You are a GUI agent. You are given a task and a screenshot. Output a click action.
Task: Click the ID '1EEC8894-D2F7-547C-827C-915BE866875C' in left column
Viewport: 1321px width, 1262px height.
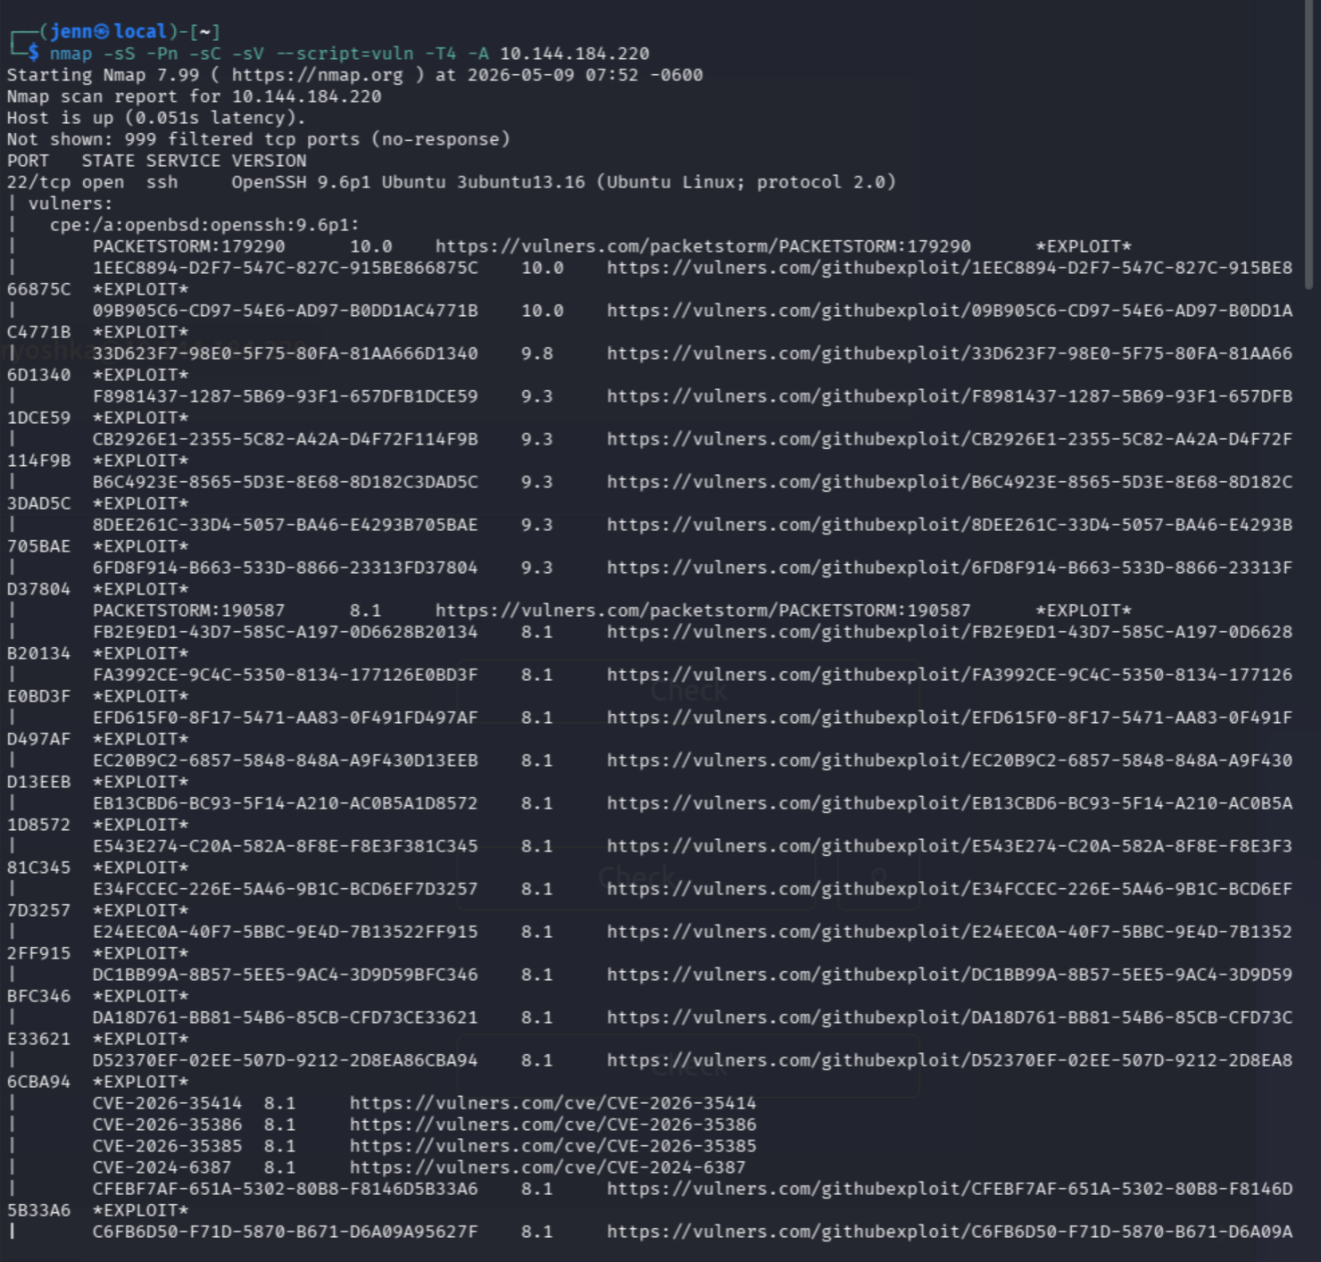click(x=286, y=268)
